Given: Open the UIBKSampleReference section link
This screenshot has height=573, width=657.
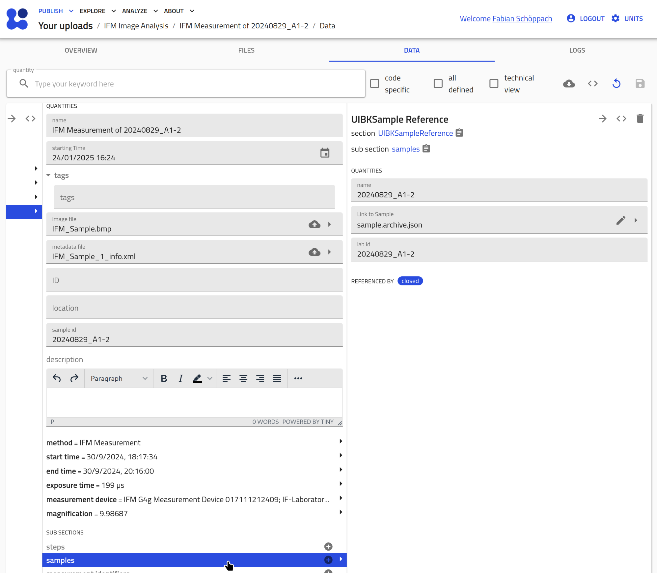Looking at the screenshot, I should point(415,133).
